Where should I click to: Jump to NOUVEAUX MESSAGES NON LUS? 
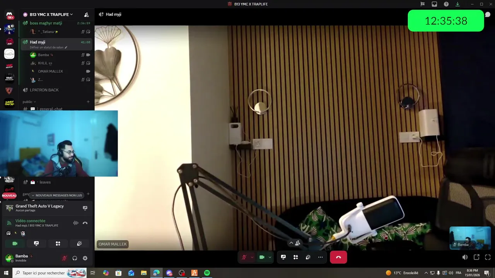point(56,195)
